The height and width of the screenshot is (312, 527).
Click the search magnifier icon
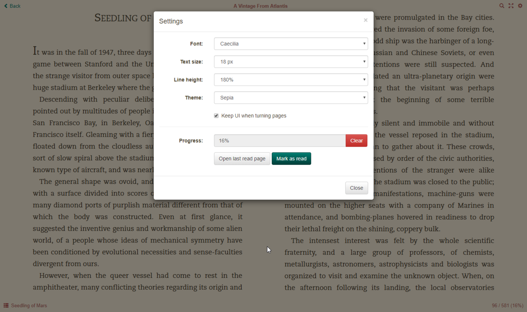click(501, 6)
